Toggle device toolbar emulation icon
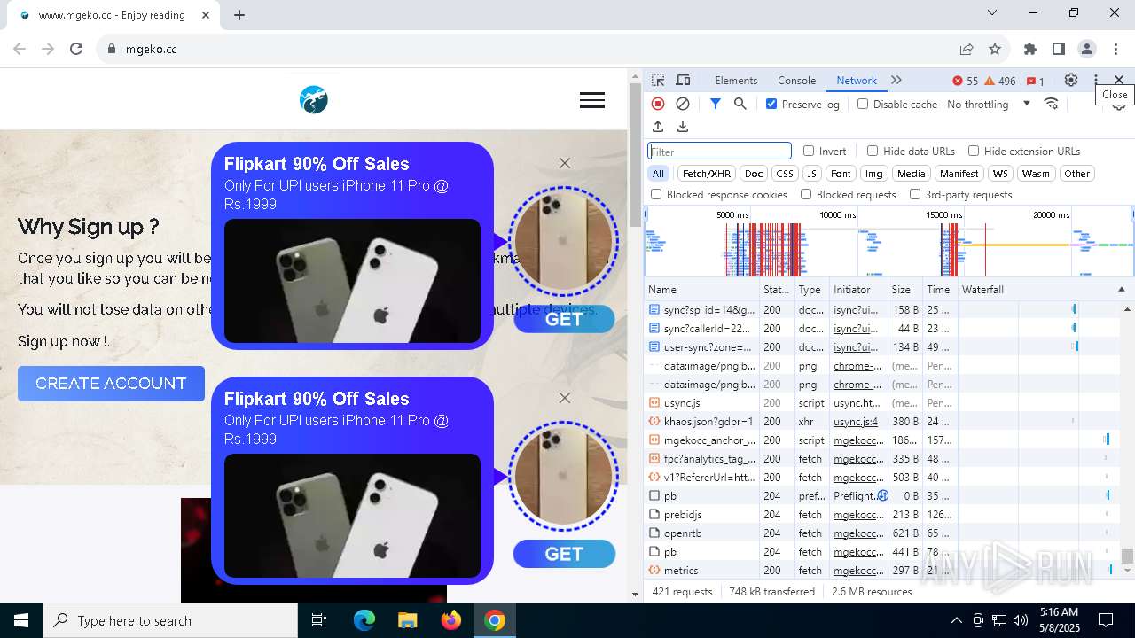Screen dimensions: 1135x638 (x=683, y=80)
